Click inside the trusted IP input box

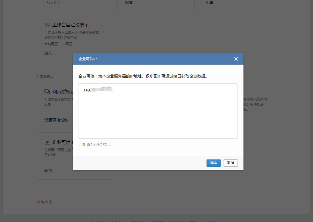tap(158, 111)
